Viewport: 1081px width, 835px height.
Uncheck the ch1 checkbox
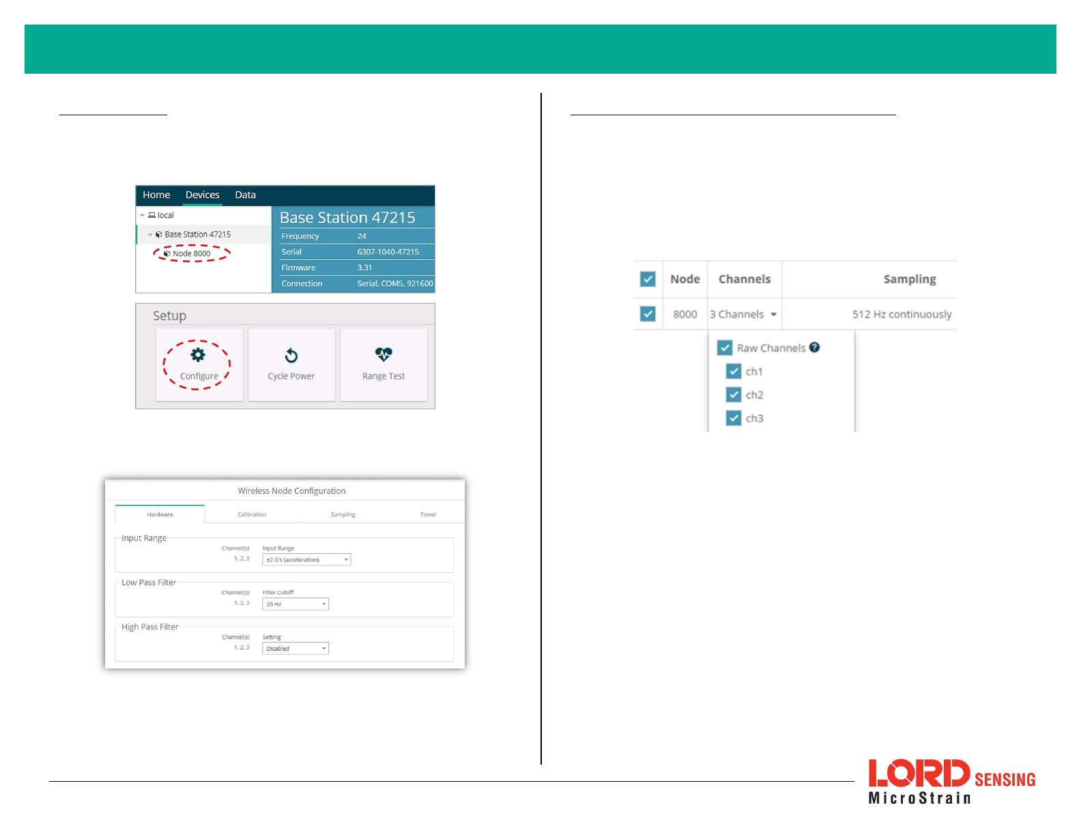pyautogui.click(x=734, y=371)
